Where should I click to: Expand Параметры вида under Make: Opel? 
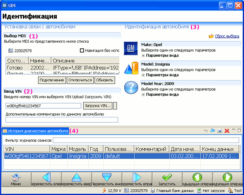click(143, 55)
